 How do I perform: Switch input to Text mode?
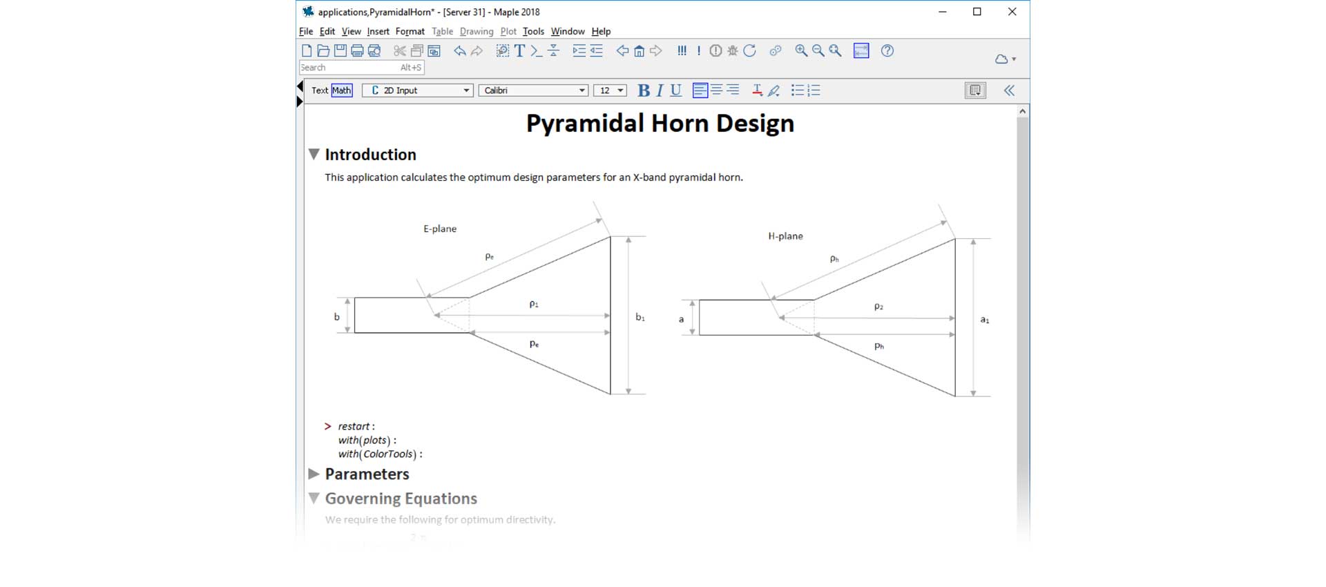tap(320, 90)
